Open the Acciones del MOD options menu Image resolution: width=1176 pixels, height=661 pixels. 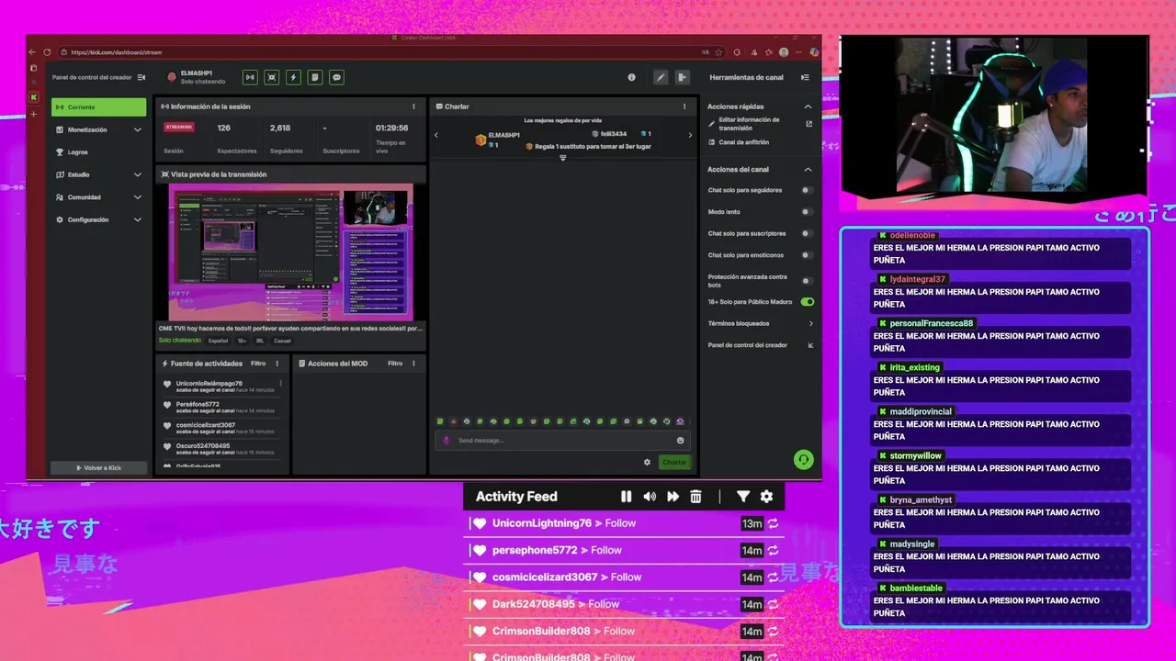413,364
